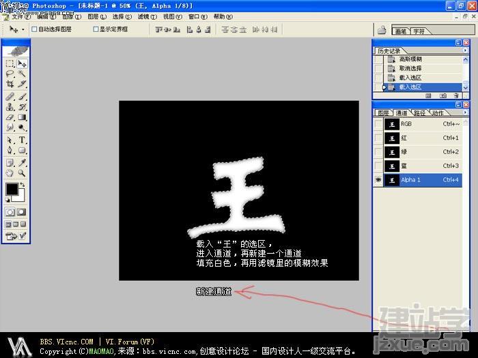Select the Alpha 1 channel row
Image resolution: width=478 pixels, height=358 pixels.
(423, 180)
